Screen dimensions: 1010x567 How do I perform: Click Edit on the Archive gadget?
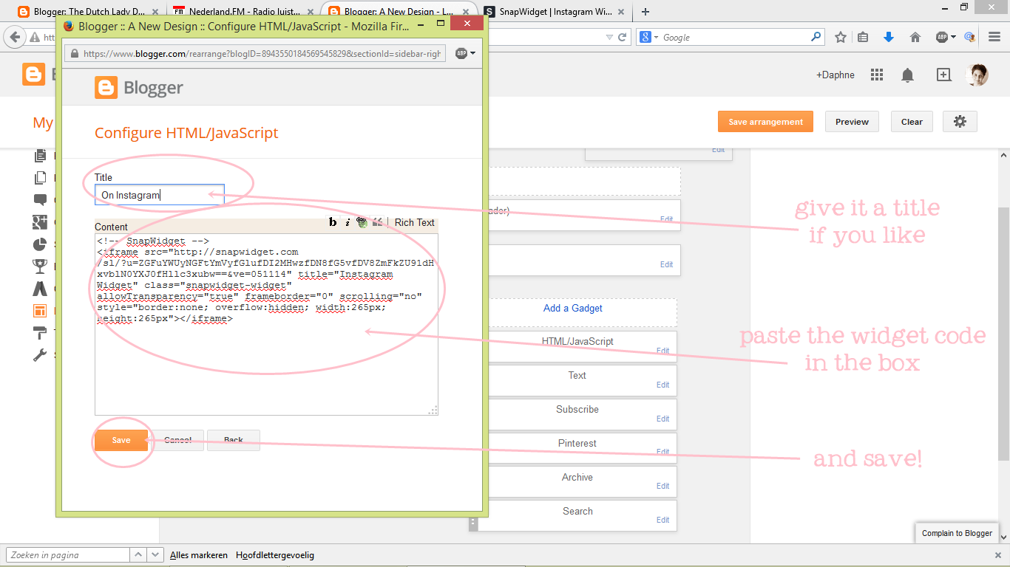[662, 486]
